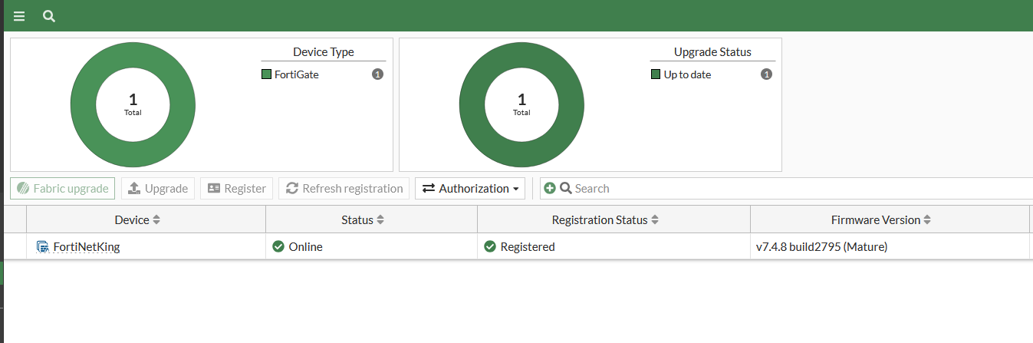The image size is (1033, 343).
Task: Click the FortiNetKing device icon
Action: (43, 247)
